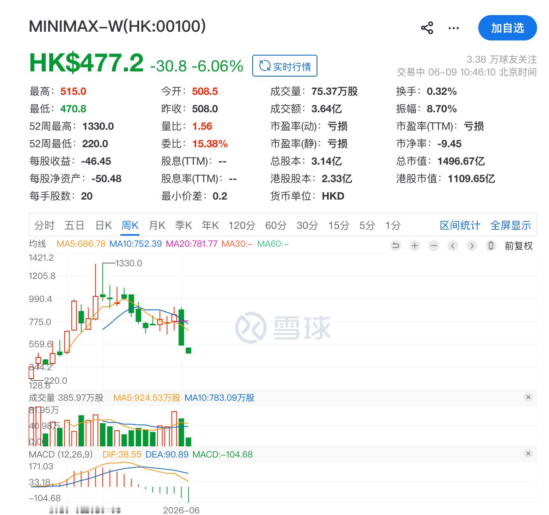Select the 60分 interval tab
549x515 pixels.
pyautogui.click(x=276, y=225)
